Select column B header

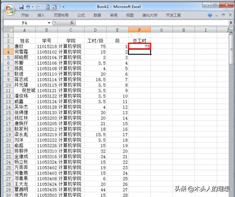(x=47, y=30)
